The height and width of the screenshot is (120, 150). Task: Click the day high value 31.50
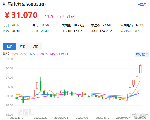pos(45,25)
